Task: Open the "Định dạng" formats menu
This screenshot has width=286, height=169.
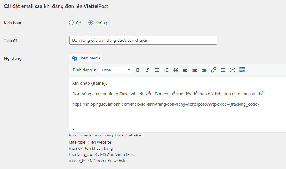Action: click(x=84, y=70)
